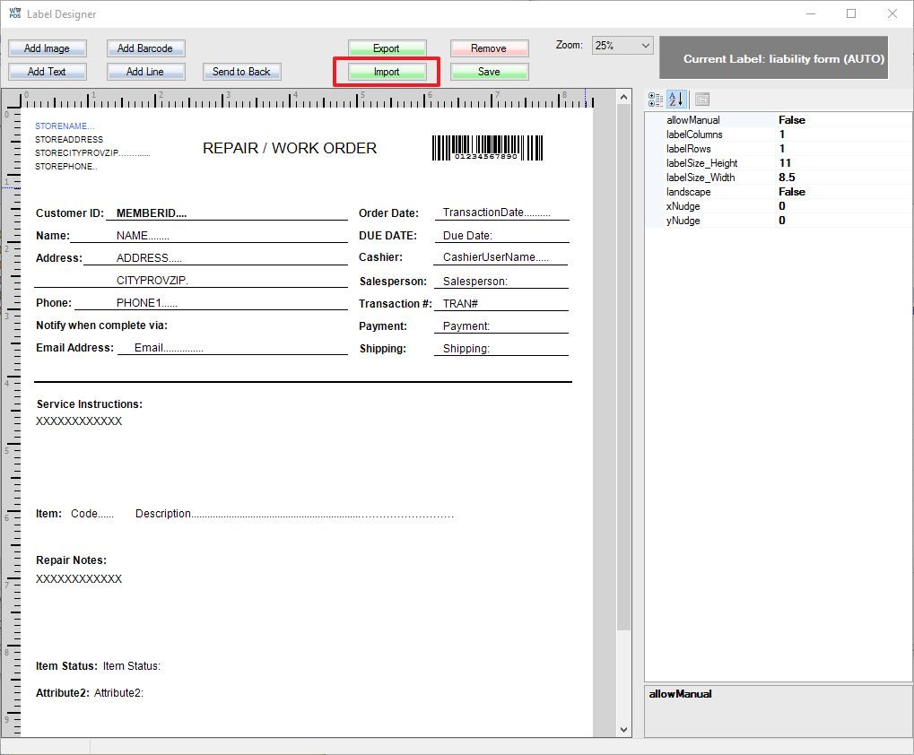Select the Shipping: value field

tap(466, 349)
